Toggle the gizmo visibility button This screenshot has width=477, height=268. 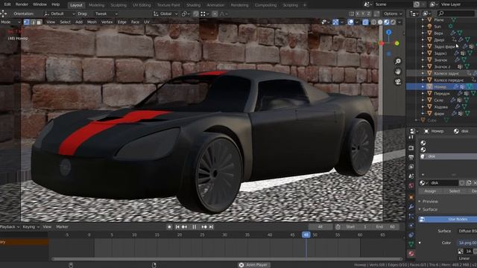click(335, 22)
